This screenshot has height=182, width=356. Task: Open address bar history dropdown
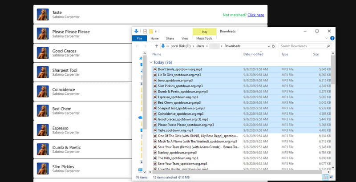tap(269, 46)
